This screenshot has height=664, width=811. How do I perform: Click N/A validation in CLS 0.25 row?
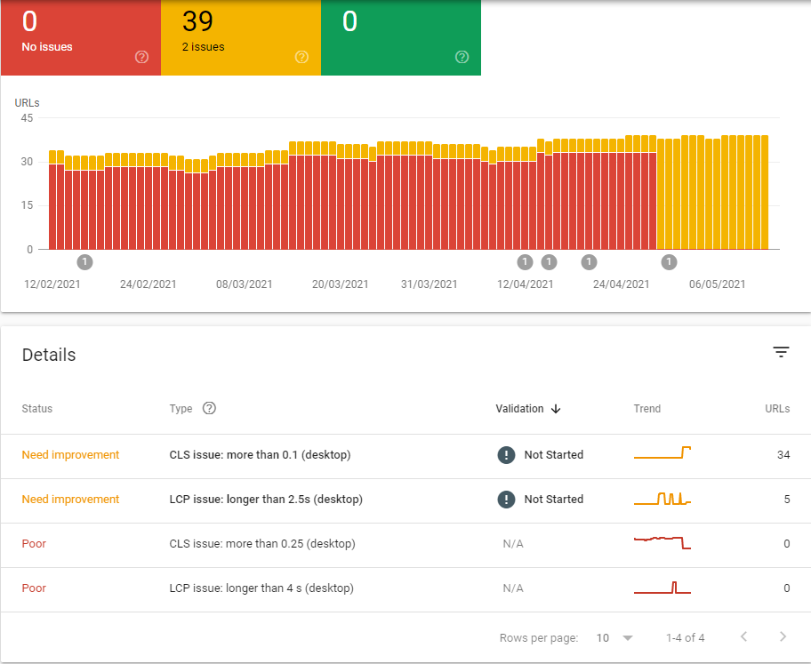coord(512,543)
